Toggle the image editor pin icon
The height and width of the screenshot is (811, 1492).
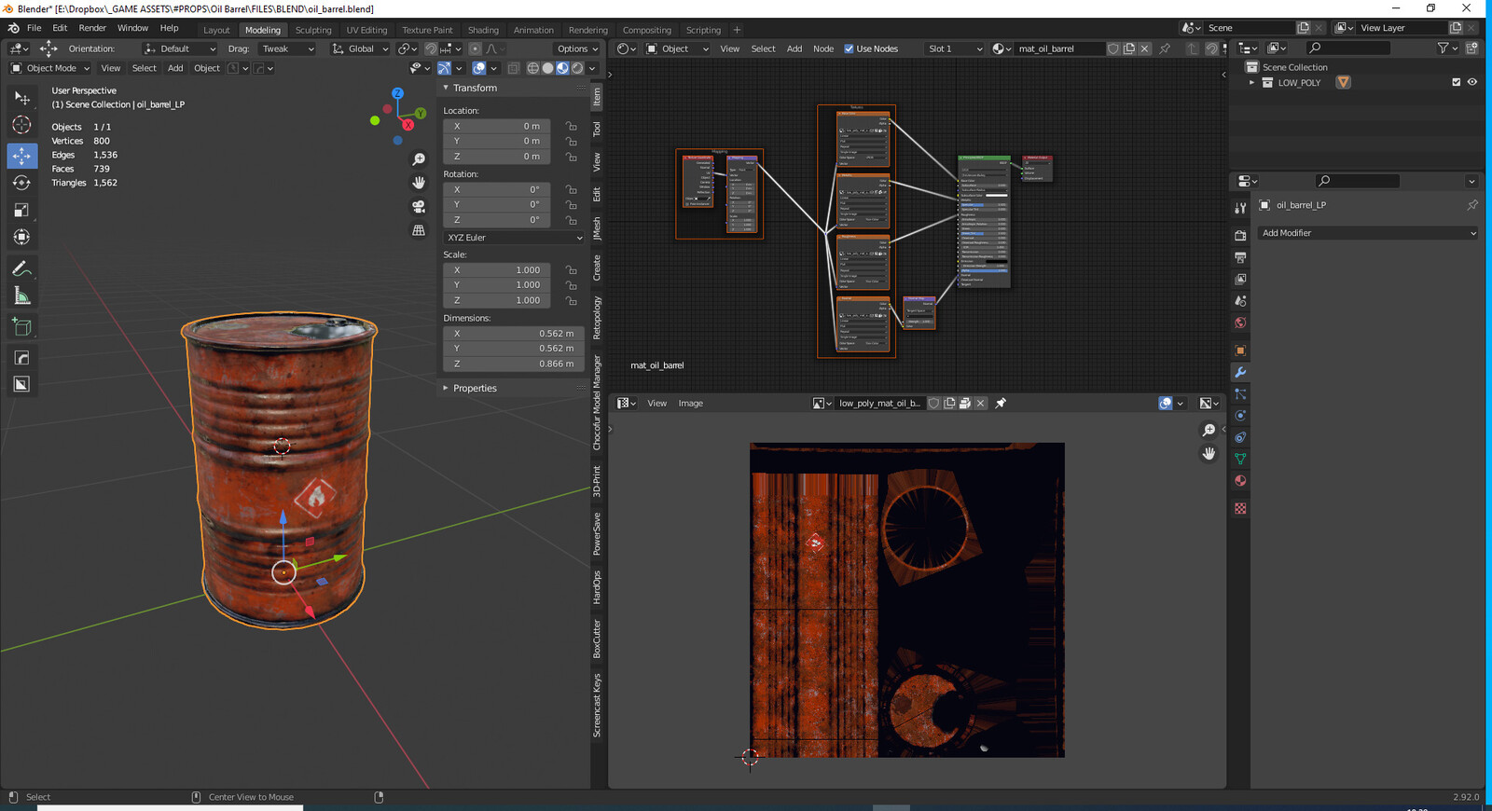1001,403
